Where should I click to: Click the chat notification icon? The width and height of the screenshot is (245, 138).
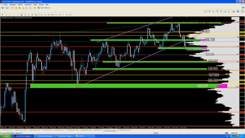click(x=243, y=8)
